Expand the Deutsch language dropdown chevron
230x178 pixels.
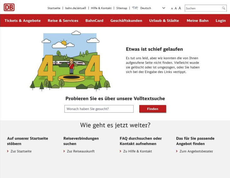click(164, 8)
